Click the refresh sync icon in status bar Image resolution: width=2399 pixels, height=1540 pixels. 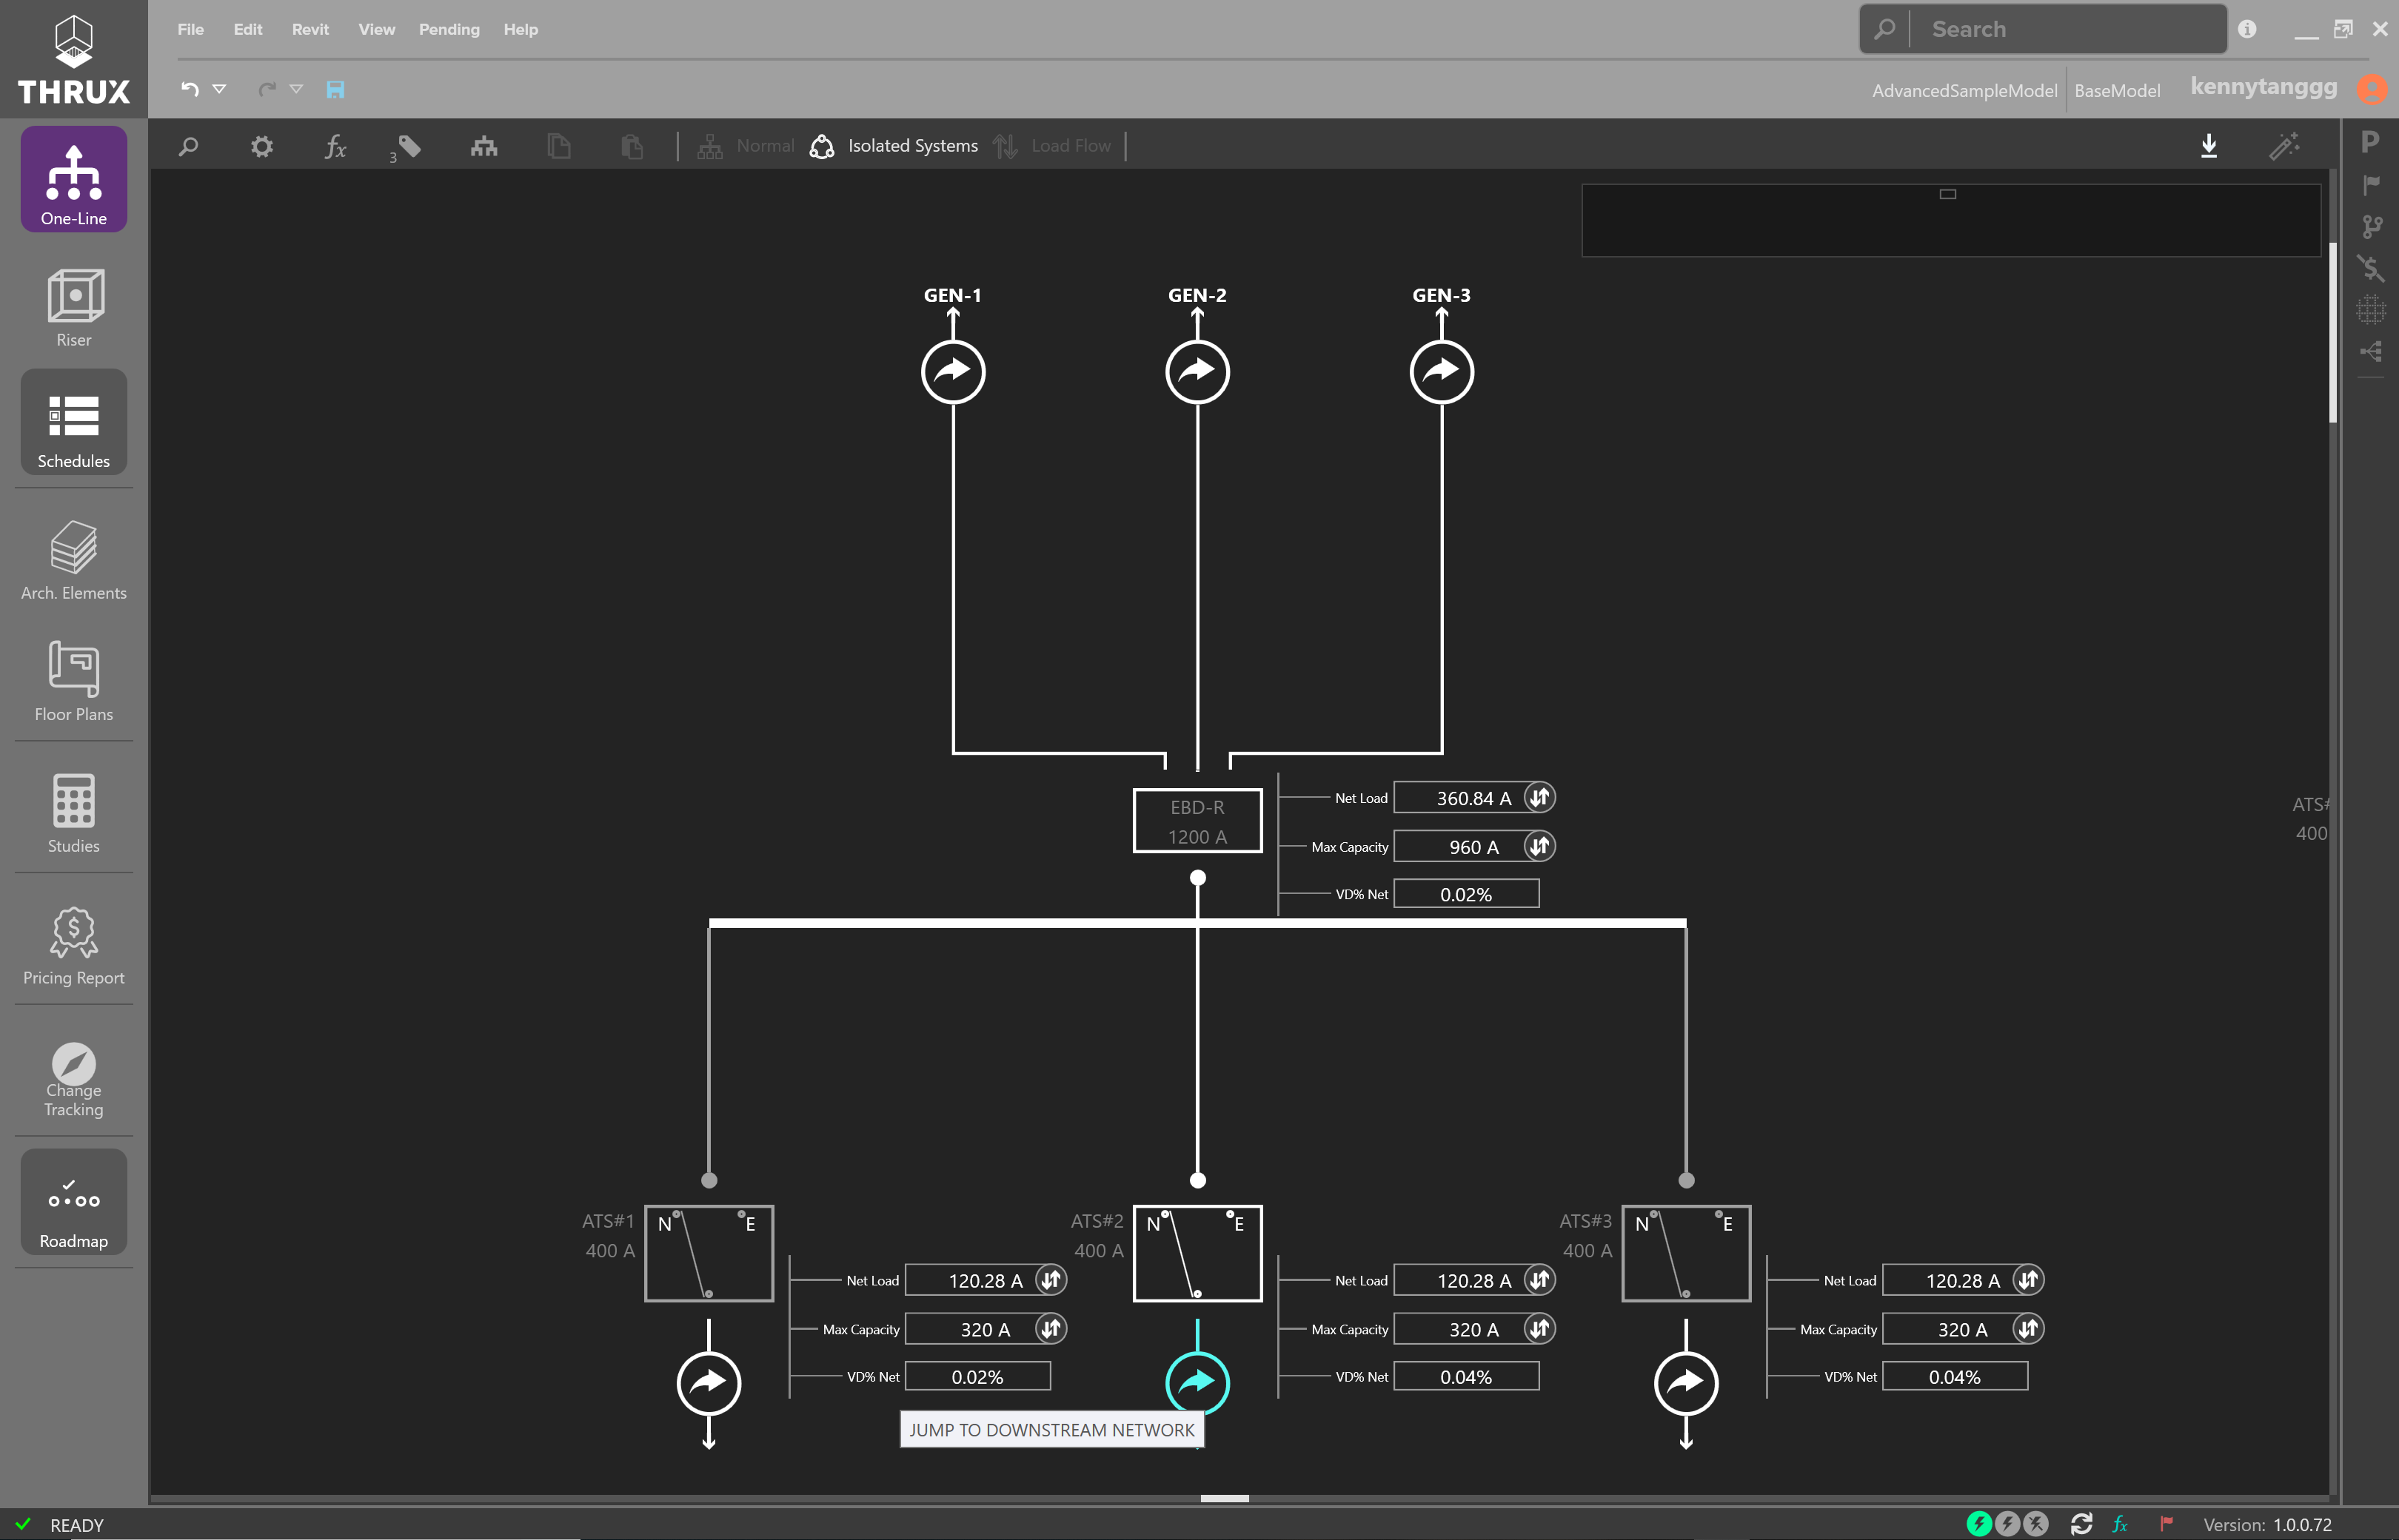(2082, 1524)
